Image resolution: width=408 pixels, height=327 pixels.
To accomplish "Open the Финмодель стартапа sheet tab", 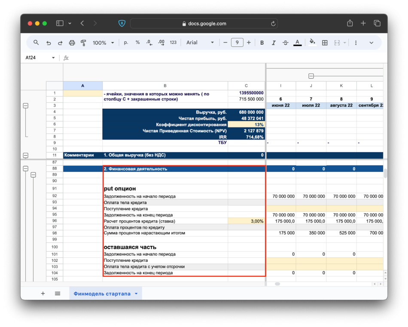I will [102, 293].
